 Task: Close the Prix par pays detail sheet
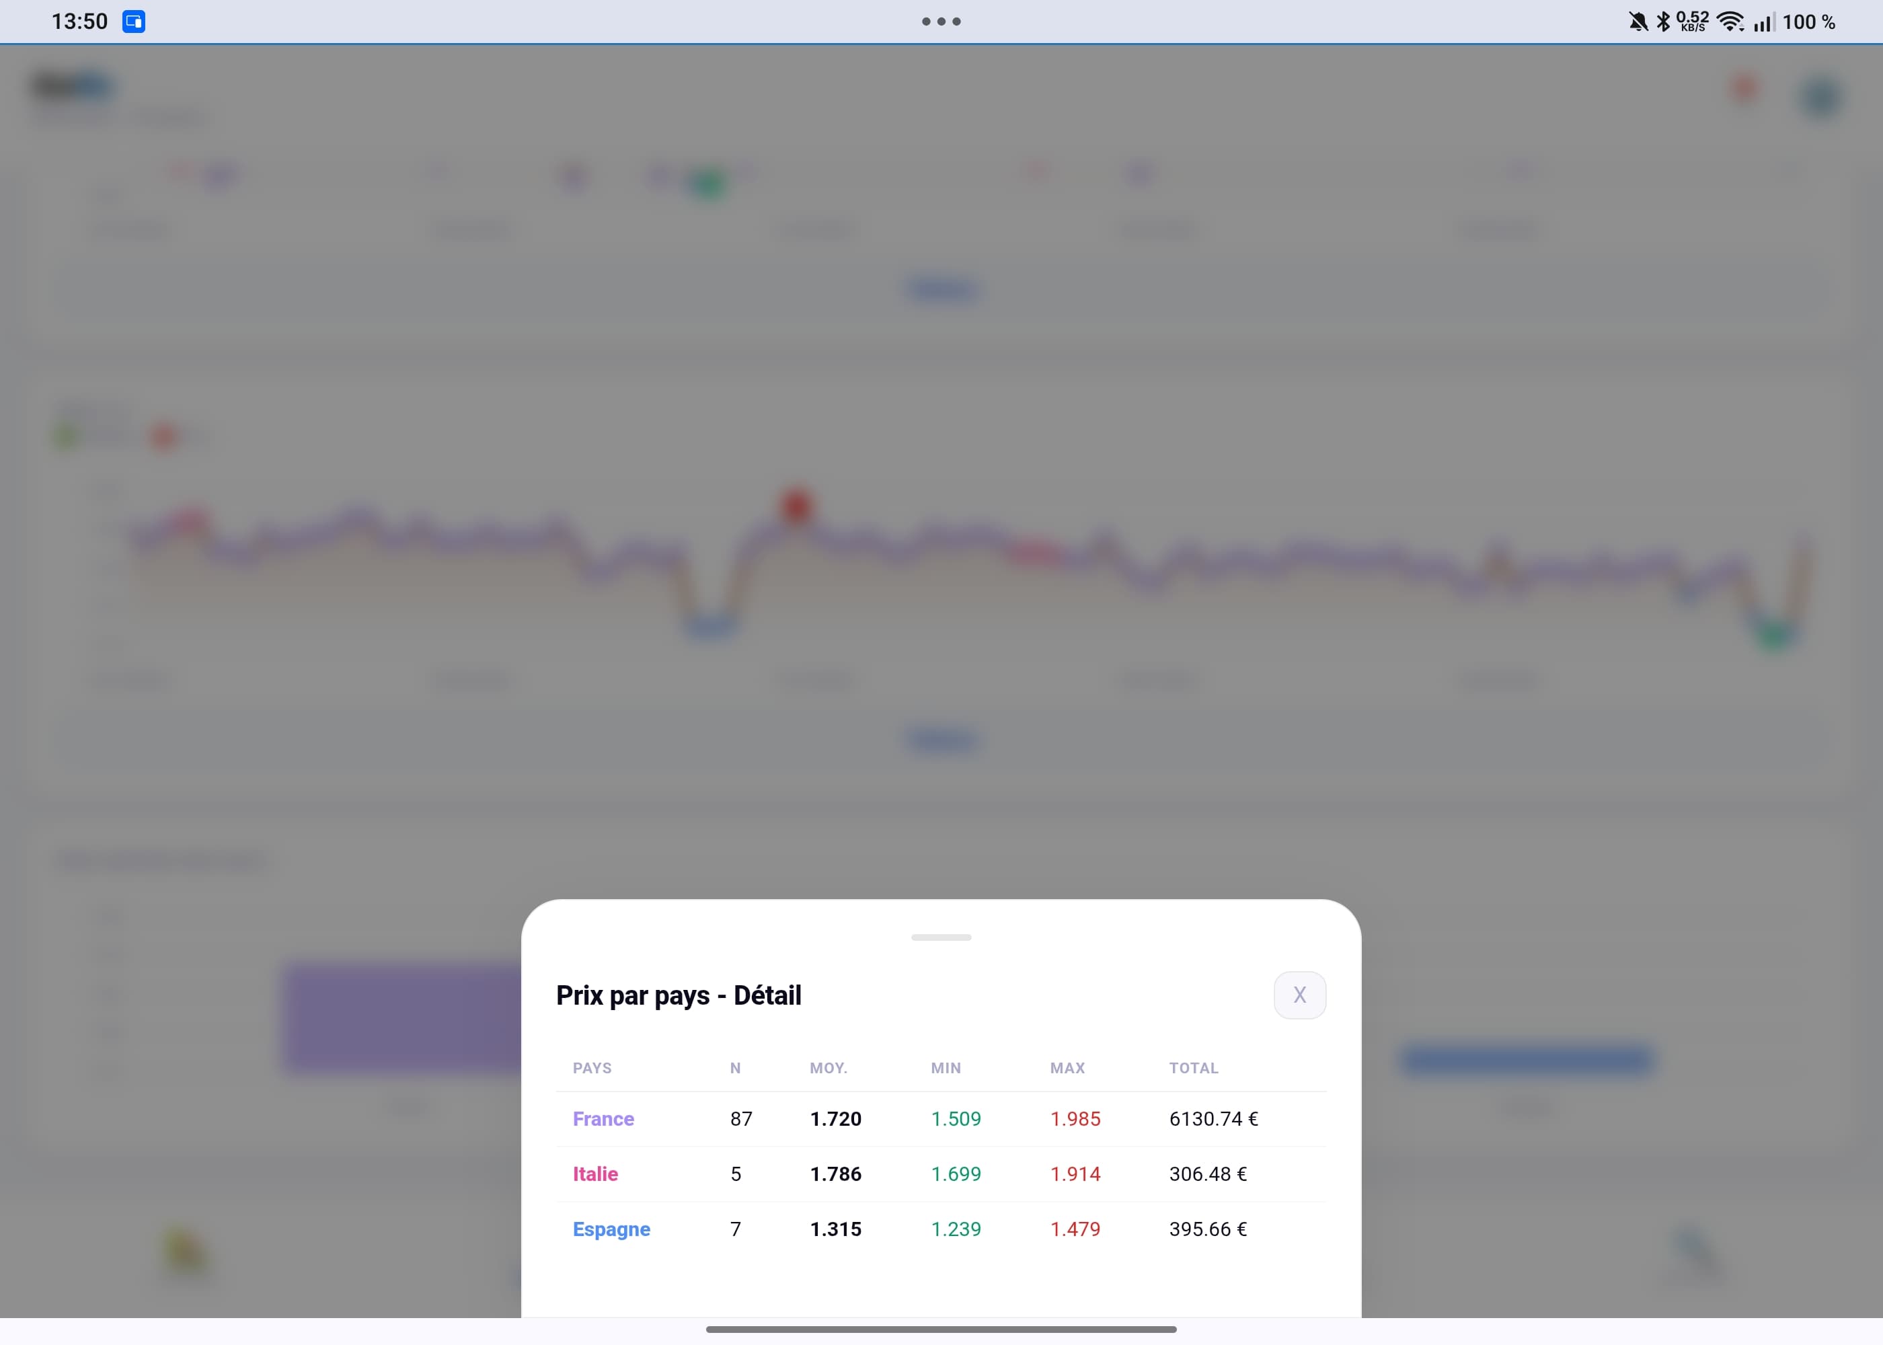pyautogui.click(x=1299, y=995)
